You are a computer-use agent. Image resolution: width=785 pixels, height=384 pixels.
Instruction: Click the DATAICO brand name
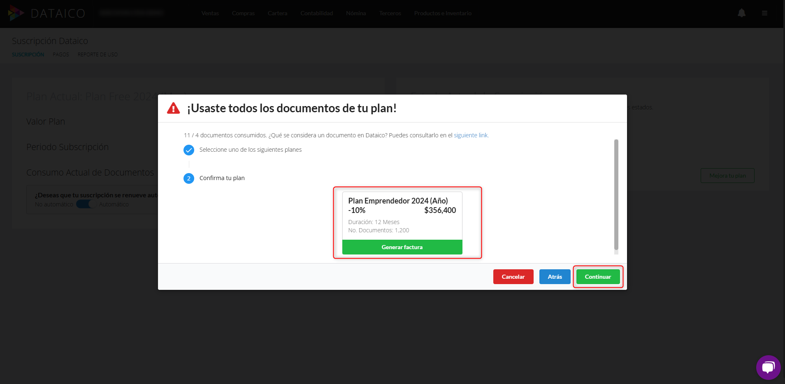coord(58,14)
